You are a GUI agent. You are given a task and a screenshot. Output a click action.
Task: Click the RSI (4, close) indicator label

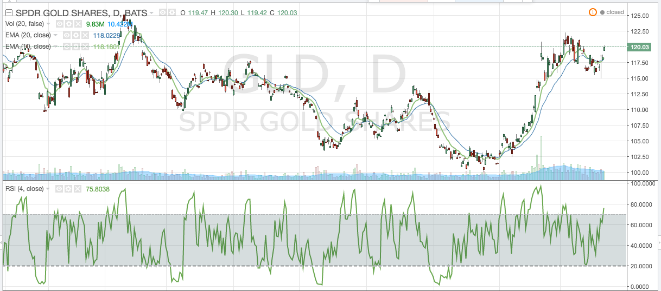point(24,189)
